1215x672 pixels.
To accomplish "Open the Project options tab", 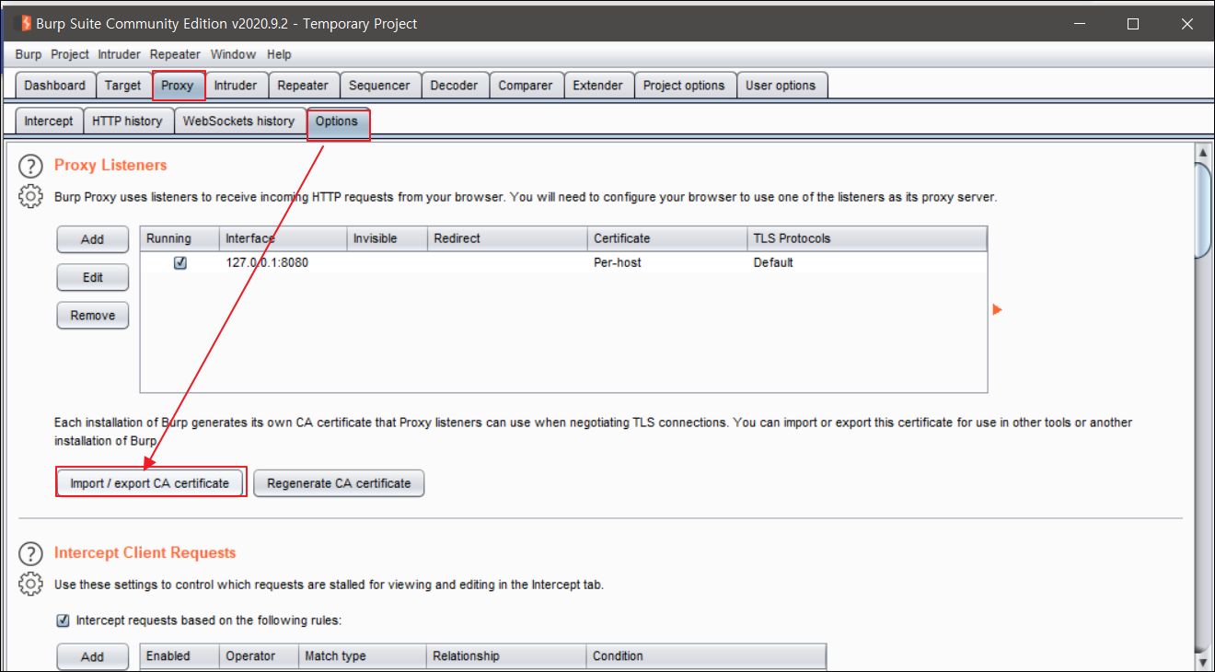I will pyautogui.click(x=684, y=86).
